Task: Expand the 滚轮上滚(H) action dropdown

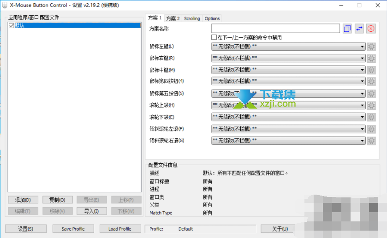Action: pos(288,105)
